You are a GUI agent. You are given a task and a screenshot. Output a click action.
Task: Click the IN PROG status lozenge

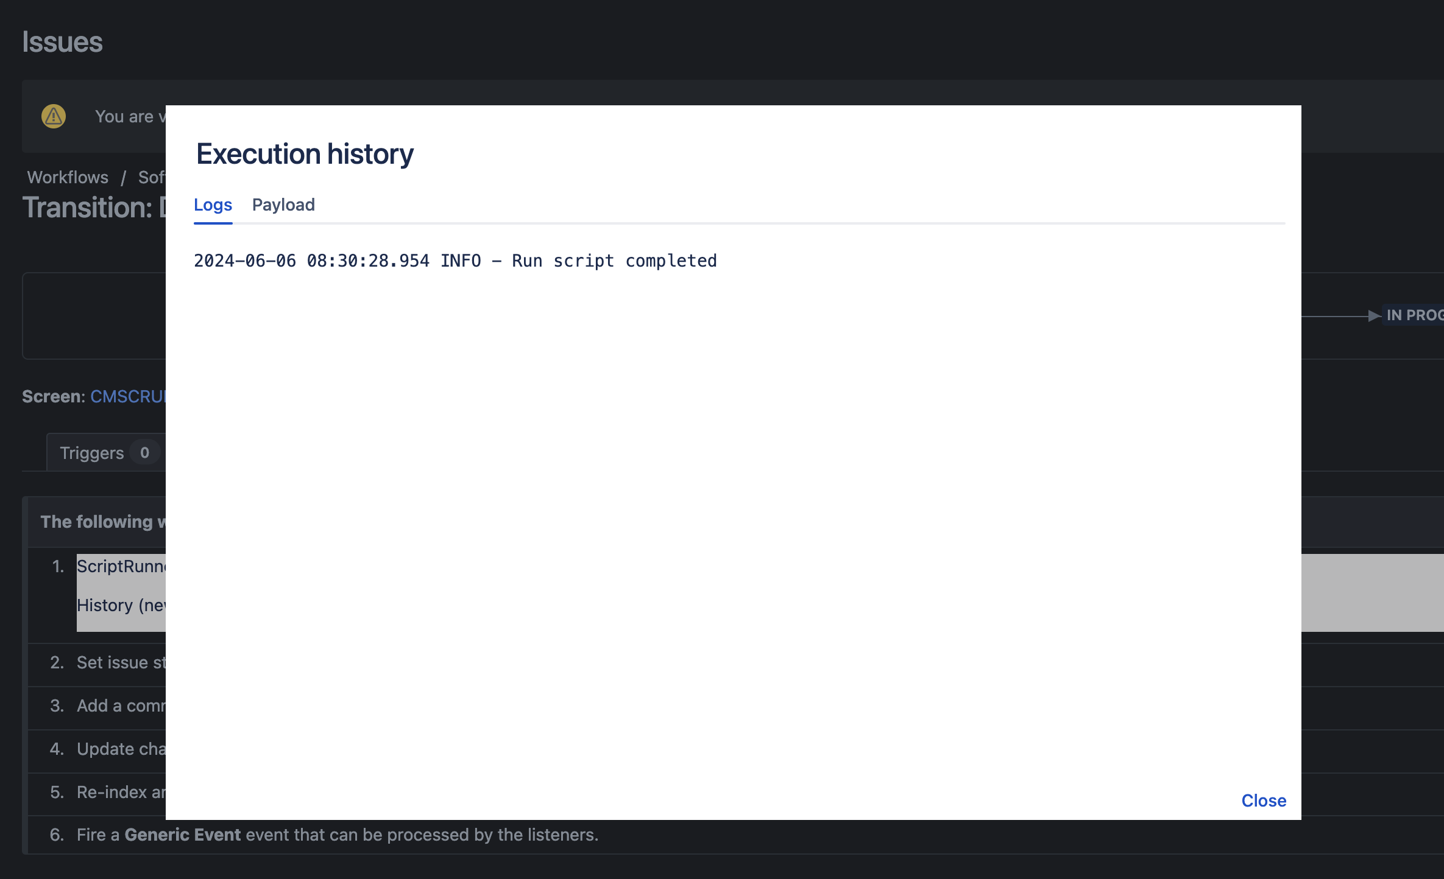pos(1414,315)
